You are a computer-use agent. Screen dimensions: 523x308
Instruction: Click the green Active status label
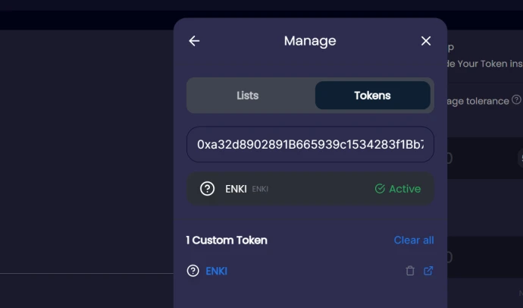[405, 189]
